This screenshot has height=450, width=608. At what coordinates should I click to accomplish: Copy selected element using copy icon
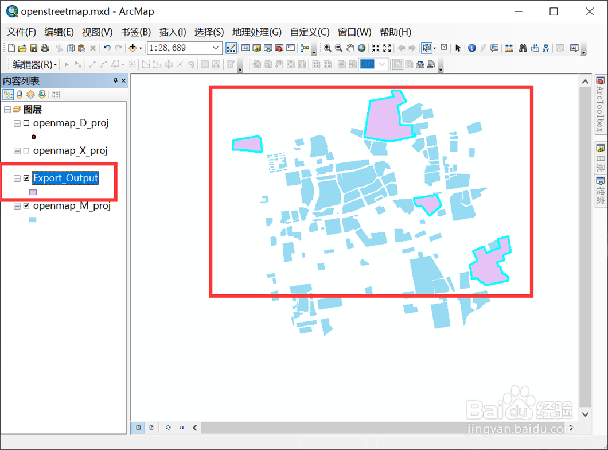click(x=71, y=48)
